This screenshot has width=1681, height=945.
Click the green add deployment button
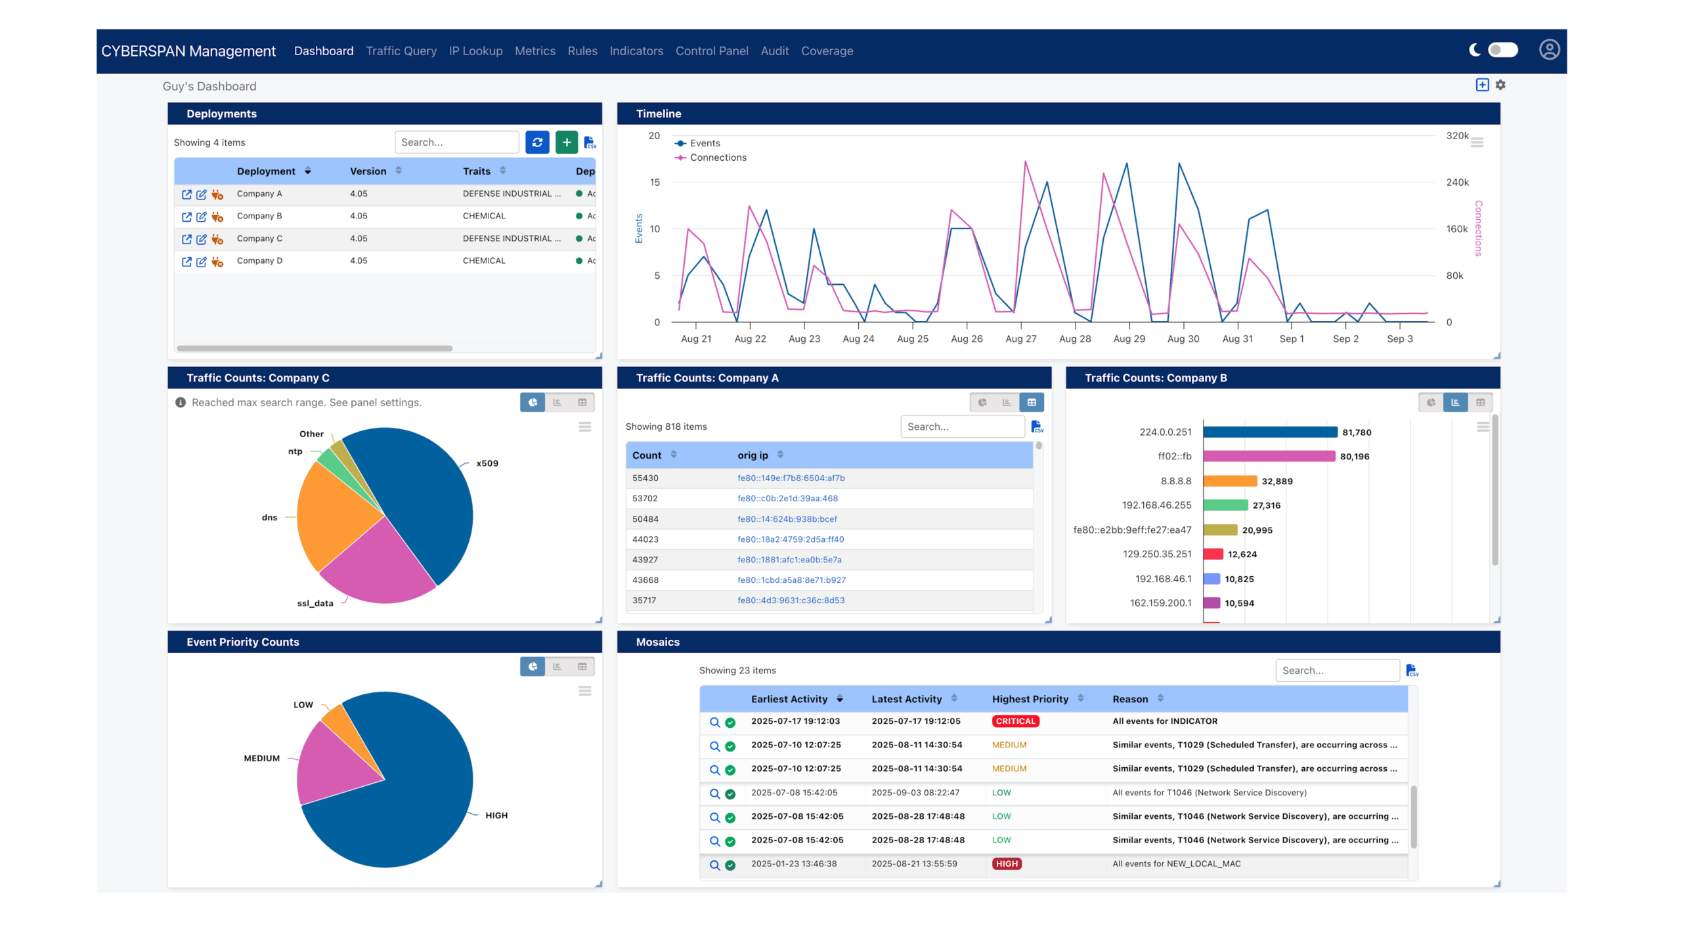point(566,142)
